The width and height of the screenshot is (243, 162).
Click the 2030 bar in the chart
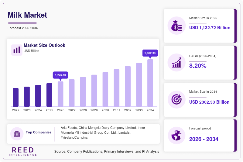click(x=105, y=89)
